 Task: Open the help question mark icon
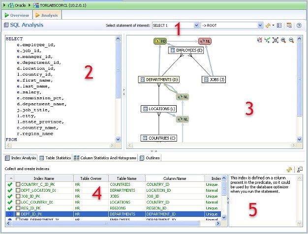(299, 26)
